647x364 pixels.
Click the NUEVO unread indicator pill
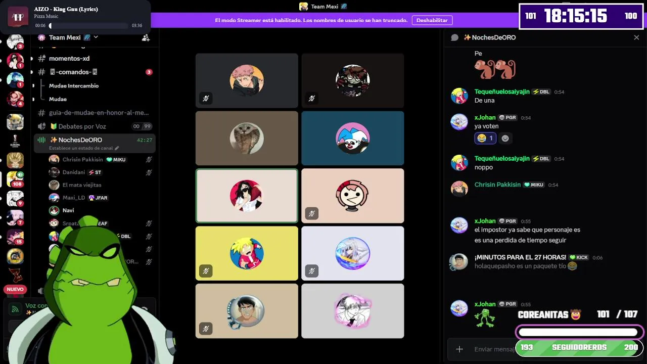pos(15,289)
